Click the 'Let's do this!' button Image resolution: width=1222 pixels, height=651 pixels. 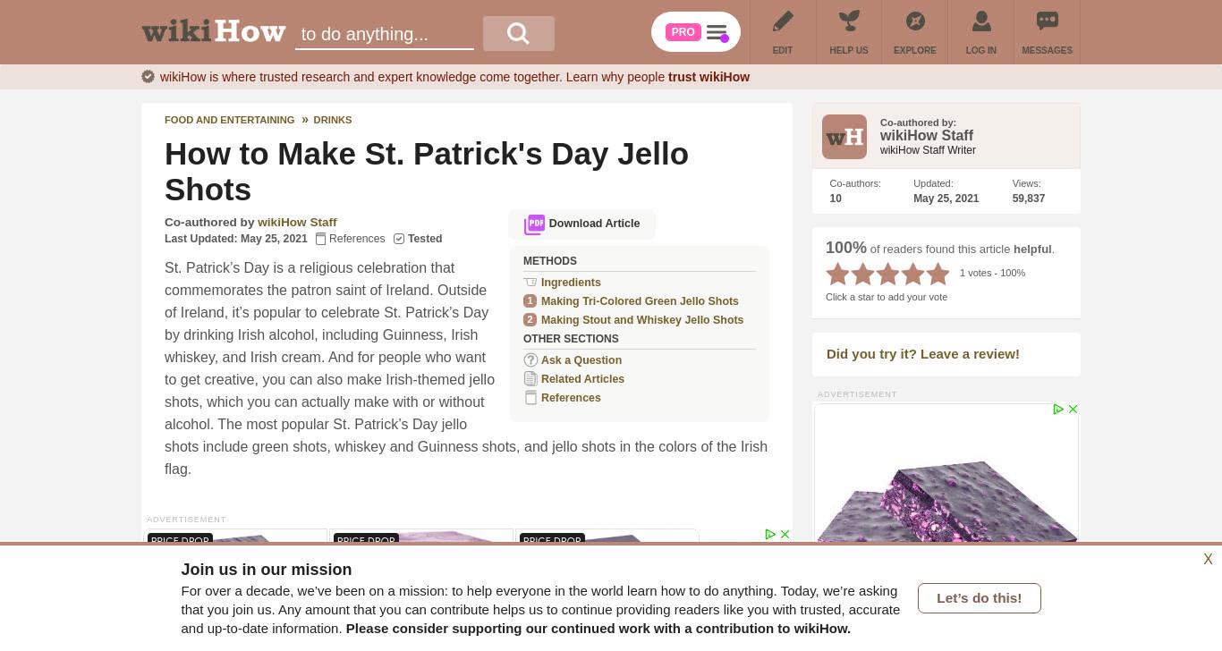coord(980,598)
